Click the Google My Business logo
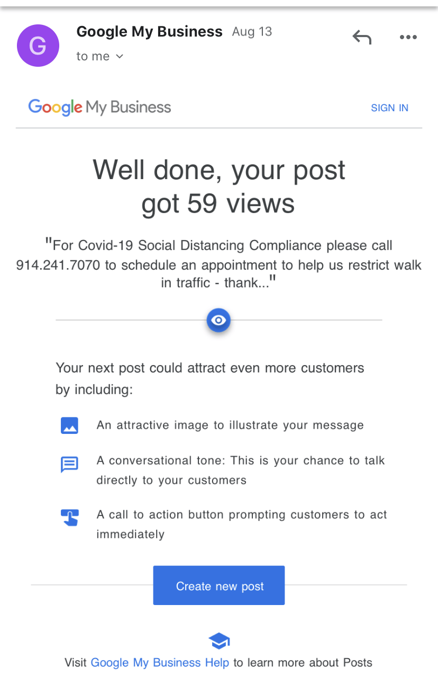The height and width of the screenshot is (693, 438). [x=99, y=107]
